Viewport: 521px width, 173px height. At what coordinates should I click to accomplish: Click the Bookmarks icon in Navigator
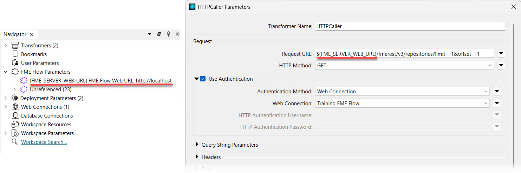point(15,54)
